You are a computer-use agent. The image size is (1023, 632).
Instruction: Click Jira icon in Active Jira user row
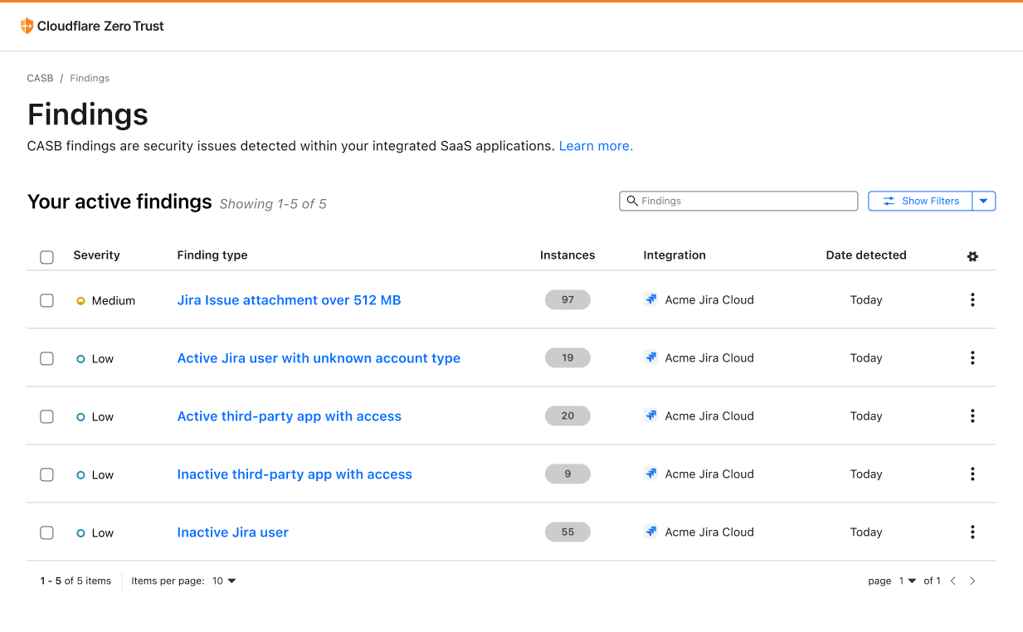pyautogui.click(x=651, y=357)
